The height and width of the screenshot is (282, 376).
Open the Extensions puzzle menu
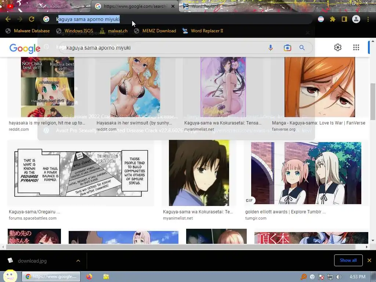click(333, 19)
